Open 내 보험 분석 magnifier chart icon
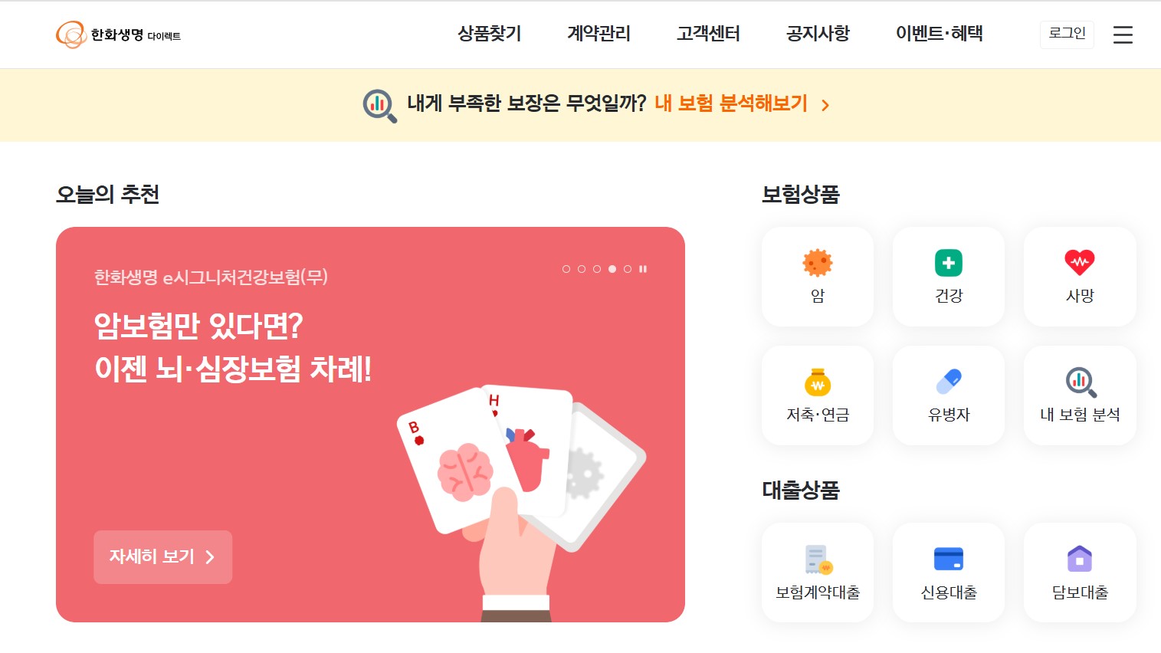This screenshot has width=1161, height=653. tap(1081, 382)
